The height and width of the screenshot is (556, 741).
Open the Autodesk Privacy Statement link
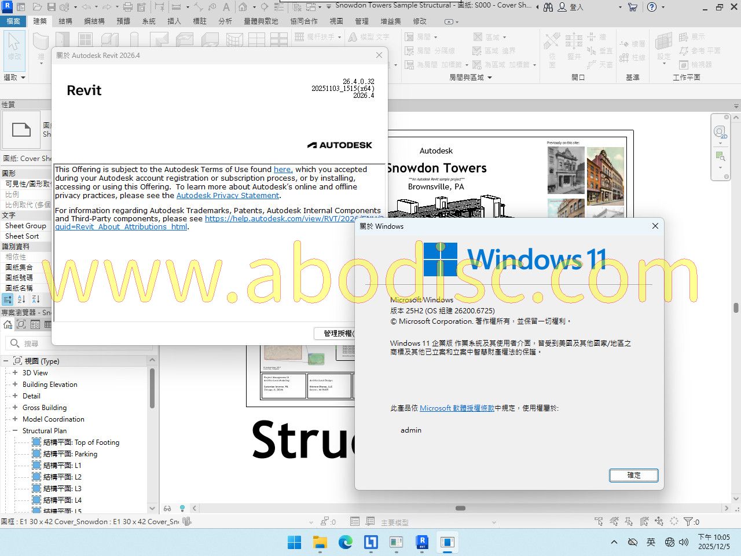coord(228,196)
